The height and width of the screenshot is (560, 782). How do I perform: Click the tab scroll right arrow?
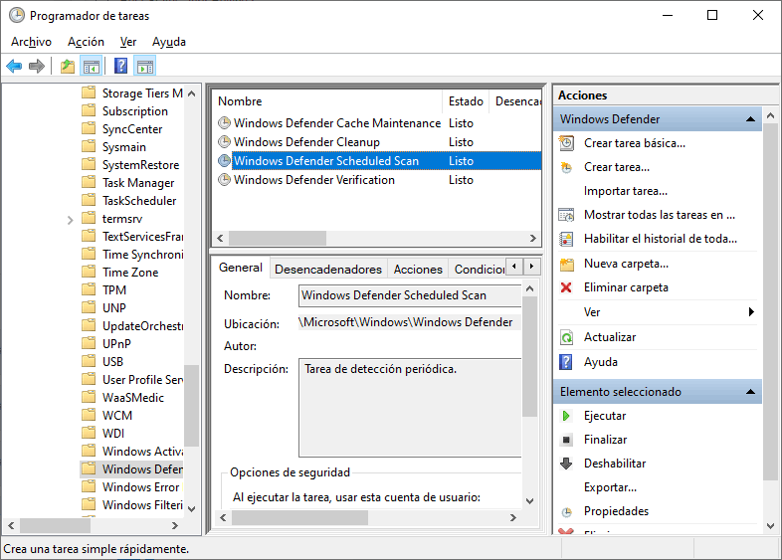(x=531, y=267)
